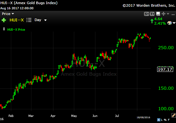This screenshot has height=123, width=176.
Task: Click the HUI--X (Amex Gold Bugs Index) title
Action: (29, 3)
